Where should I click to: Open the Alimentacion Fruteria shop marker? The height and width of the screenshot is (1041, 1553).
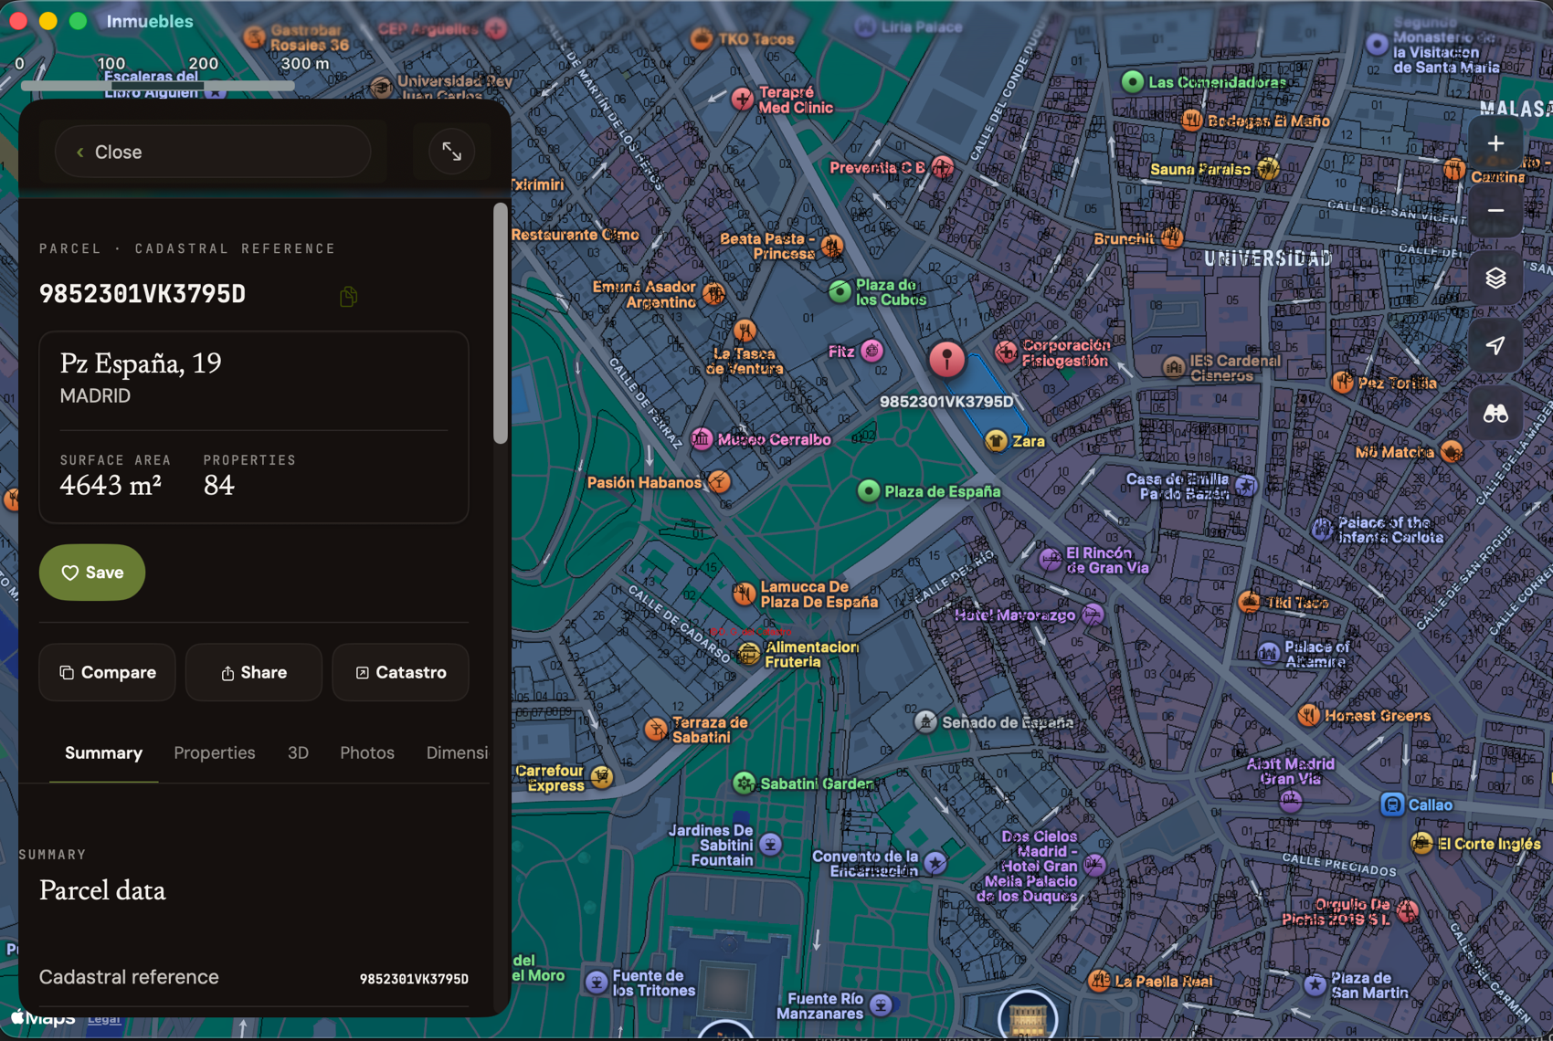[x=749, y=654]
